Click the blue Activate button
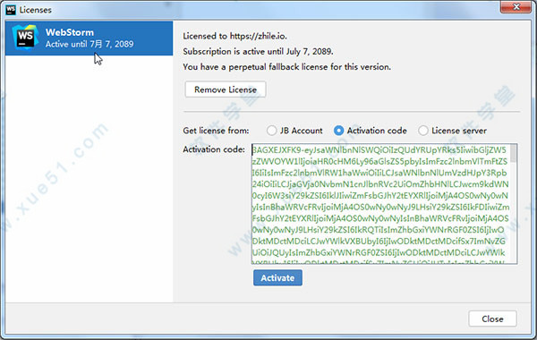The image size is (537, 340). pos(277,277)
